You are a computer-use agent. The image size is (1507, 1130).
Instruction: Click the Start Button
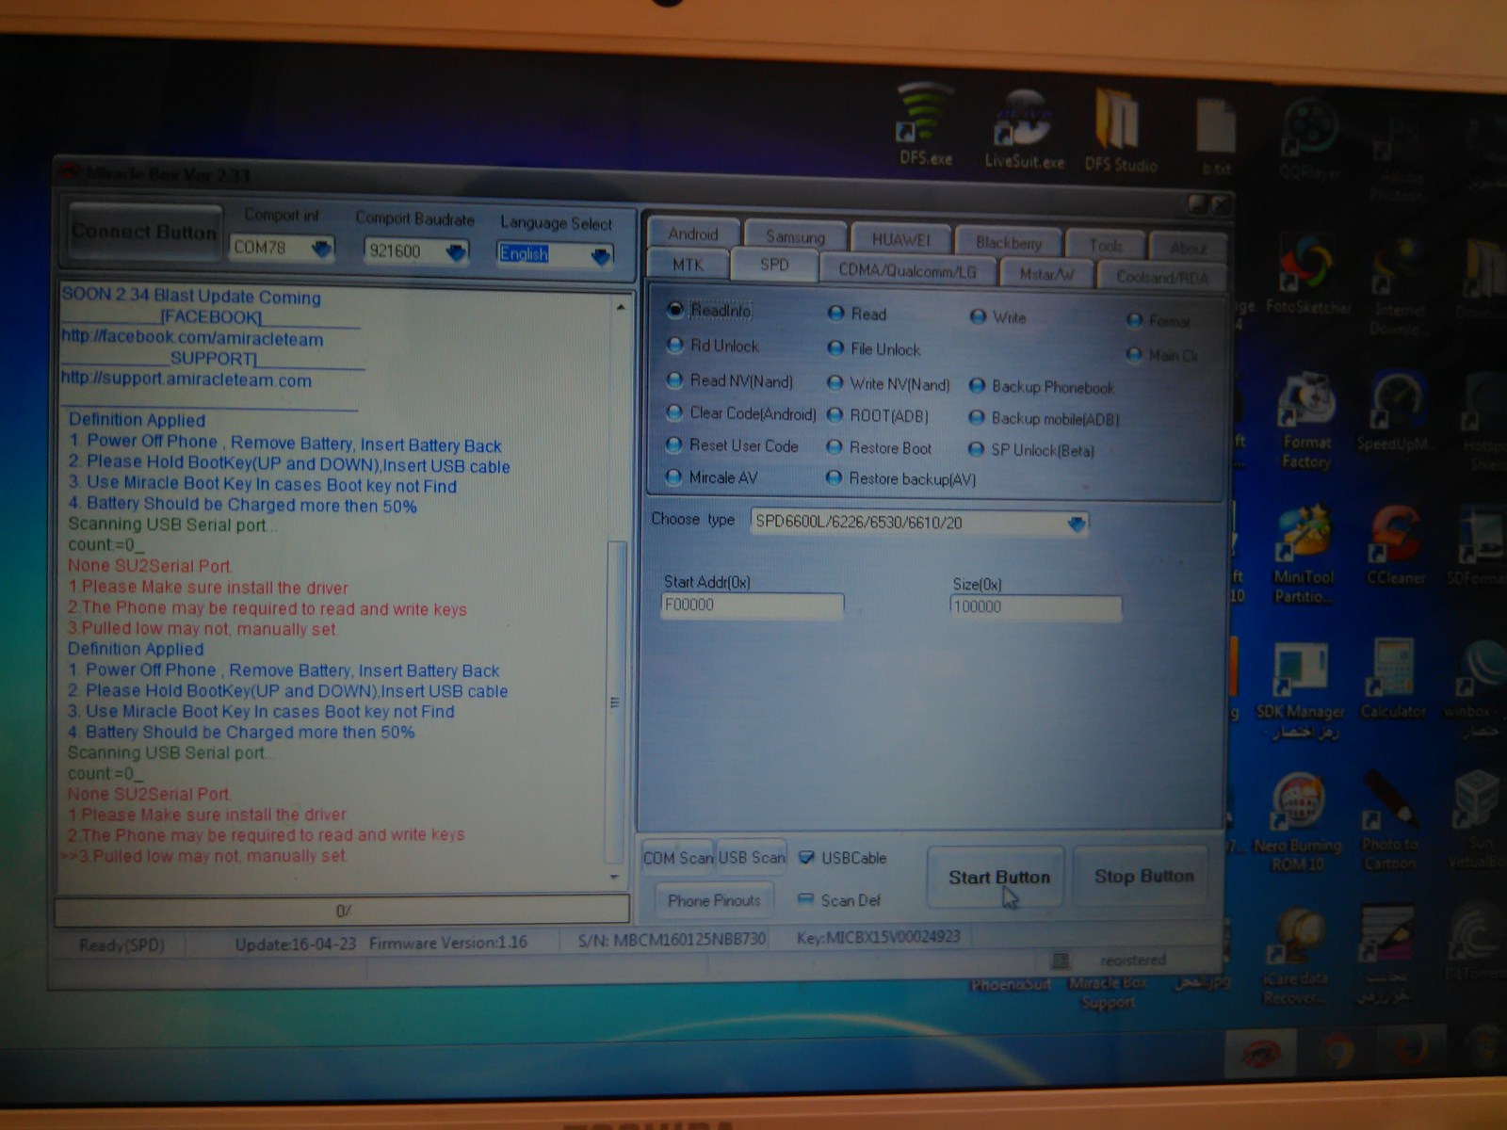coord(997,878)
